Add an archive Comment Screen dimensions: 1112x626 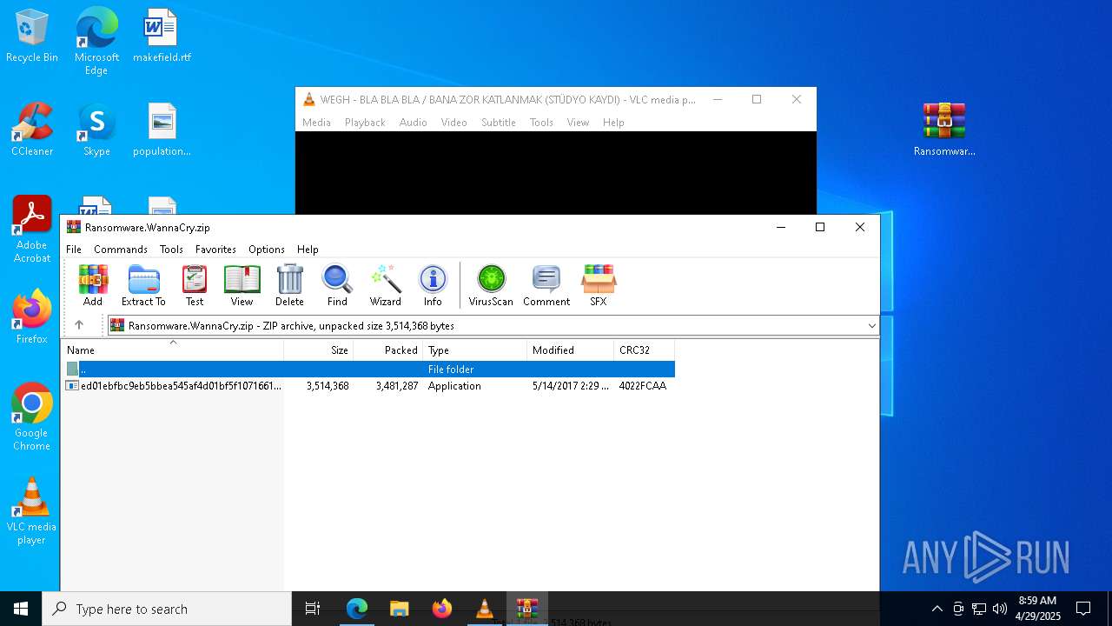[546, 286]
